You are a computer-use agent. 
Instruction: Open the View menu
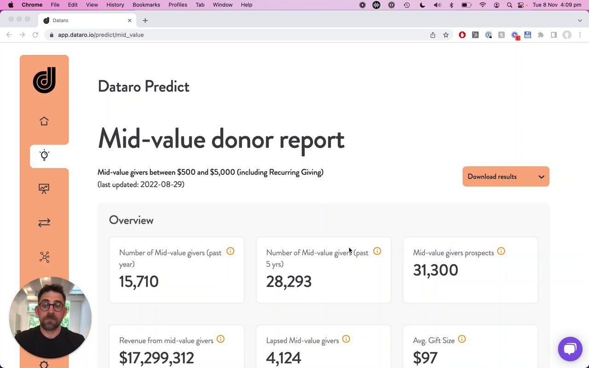click(x=92, y=5)
